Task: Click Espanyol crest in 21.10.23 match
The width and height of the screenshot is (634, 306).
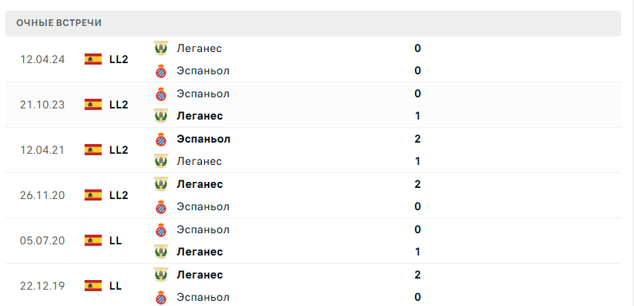Action: (x=160, y=94)
